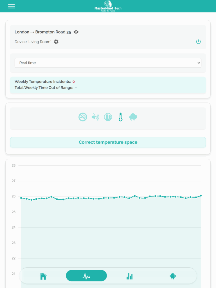Select the noise speaker sensor icon
This screenshot has width=216, height=288.
pos(95,117)
